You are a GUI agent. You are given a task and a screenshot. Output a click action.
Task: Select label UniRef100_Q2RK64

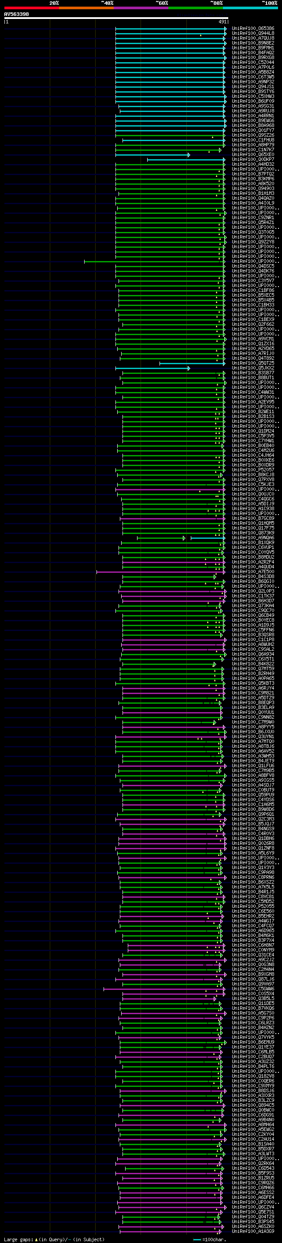click(x=253, y=1163)
